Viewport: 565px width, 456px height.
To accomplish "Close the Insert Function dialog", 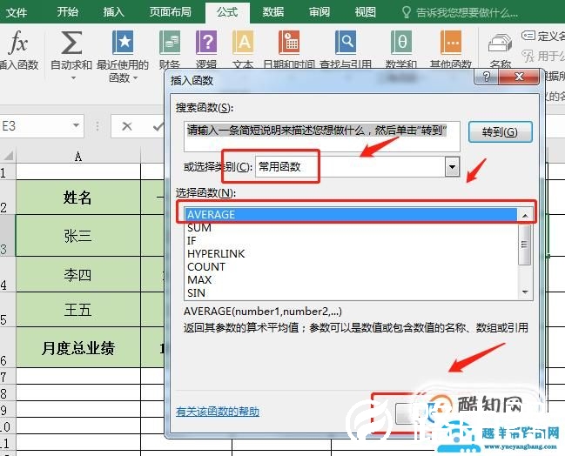I will click(x=519, y=77).
